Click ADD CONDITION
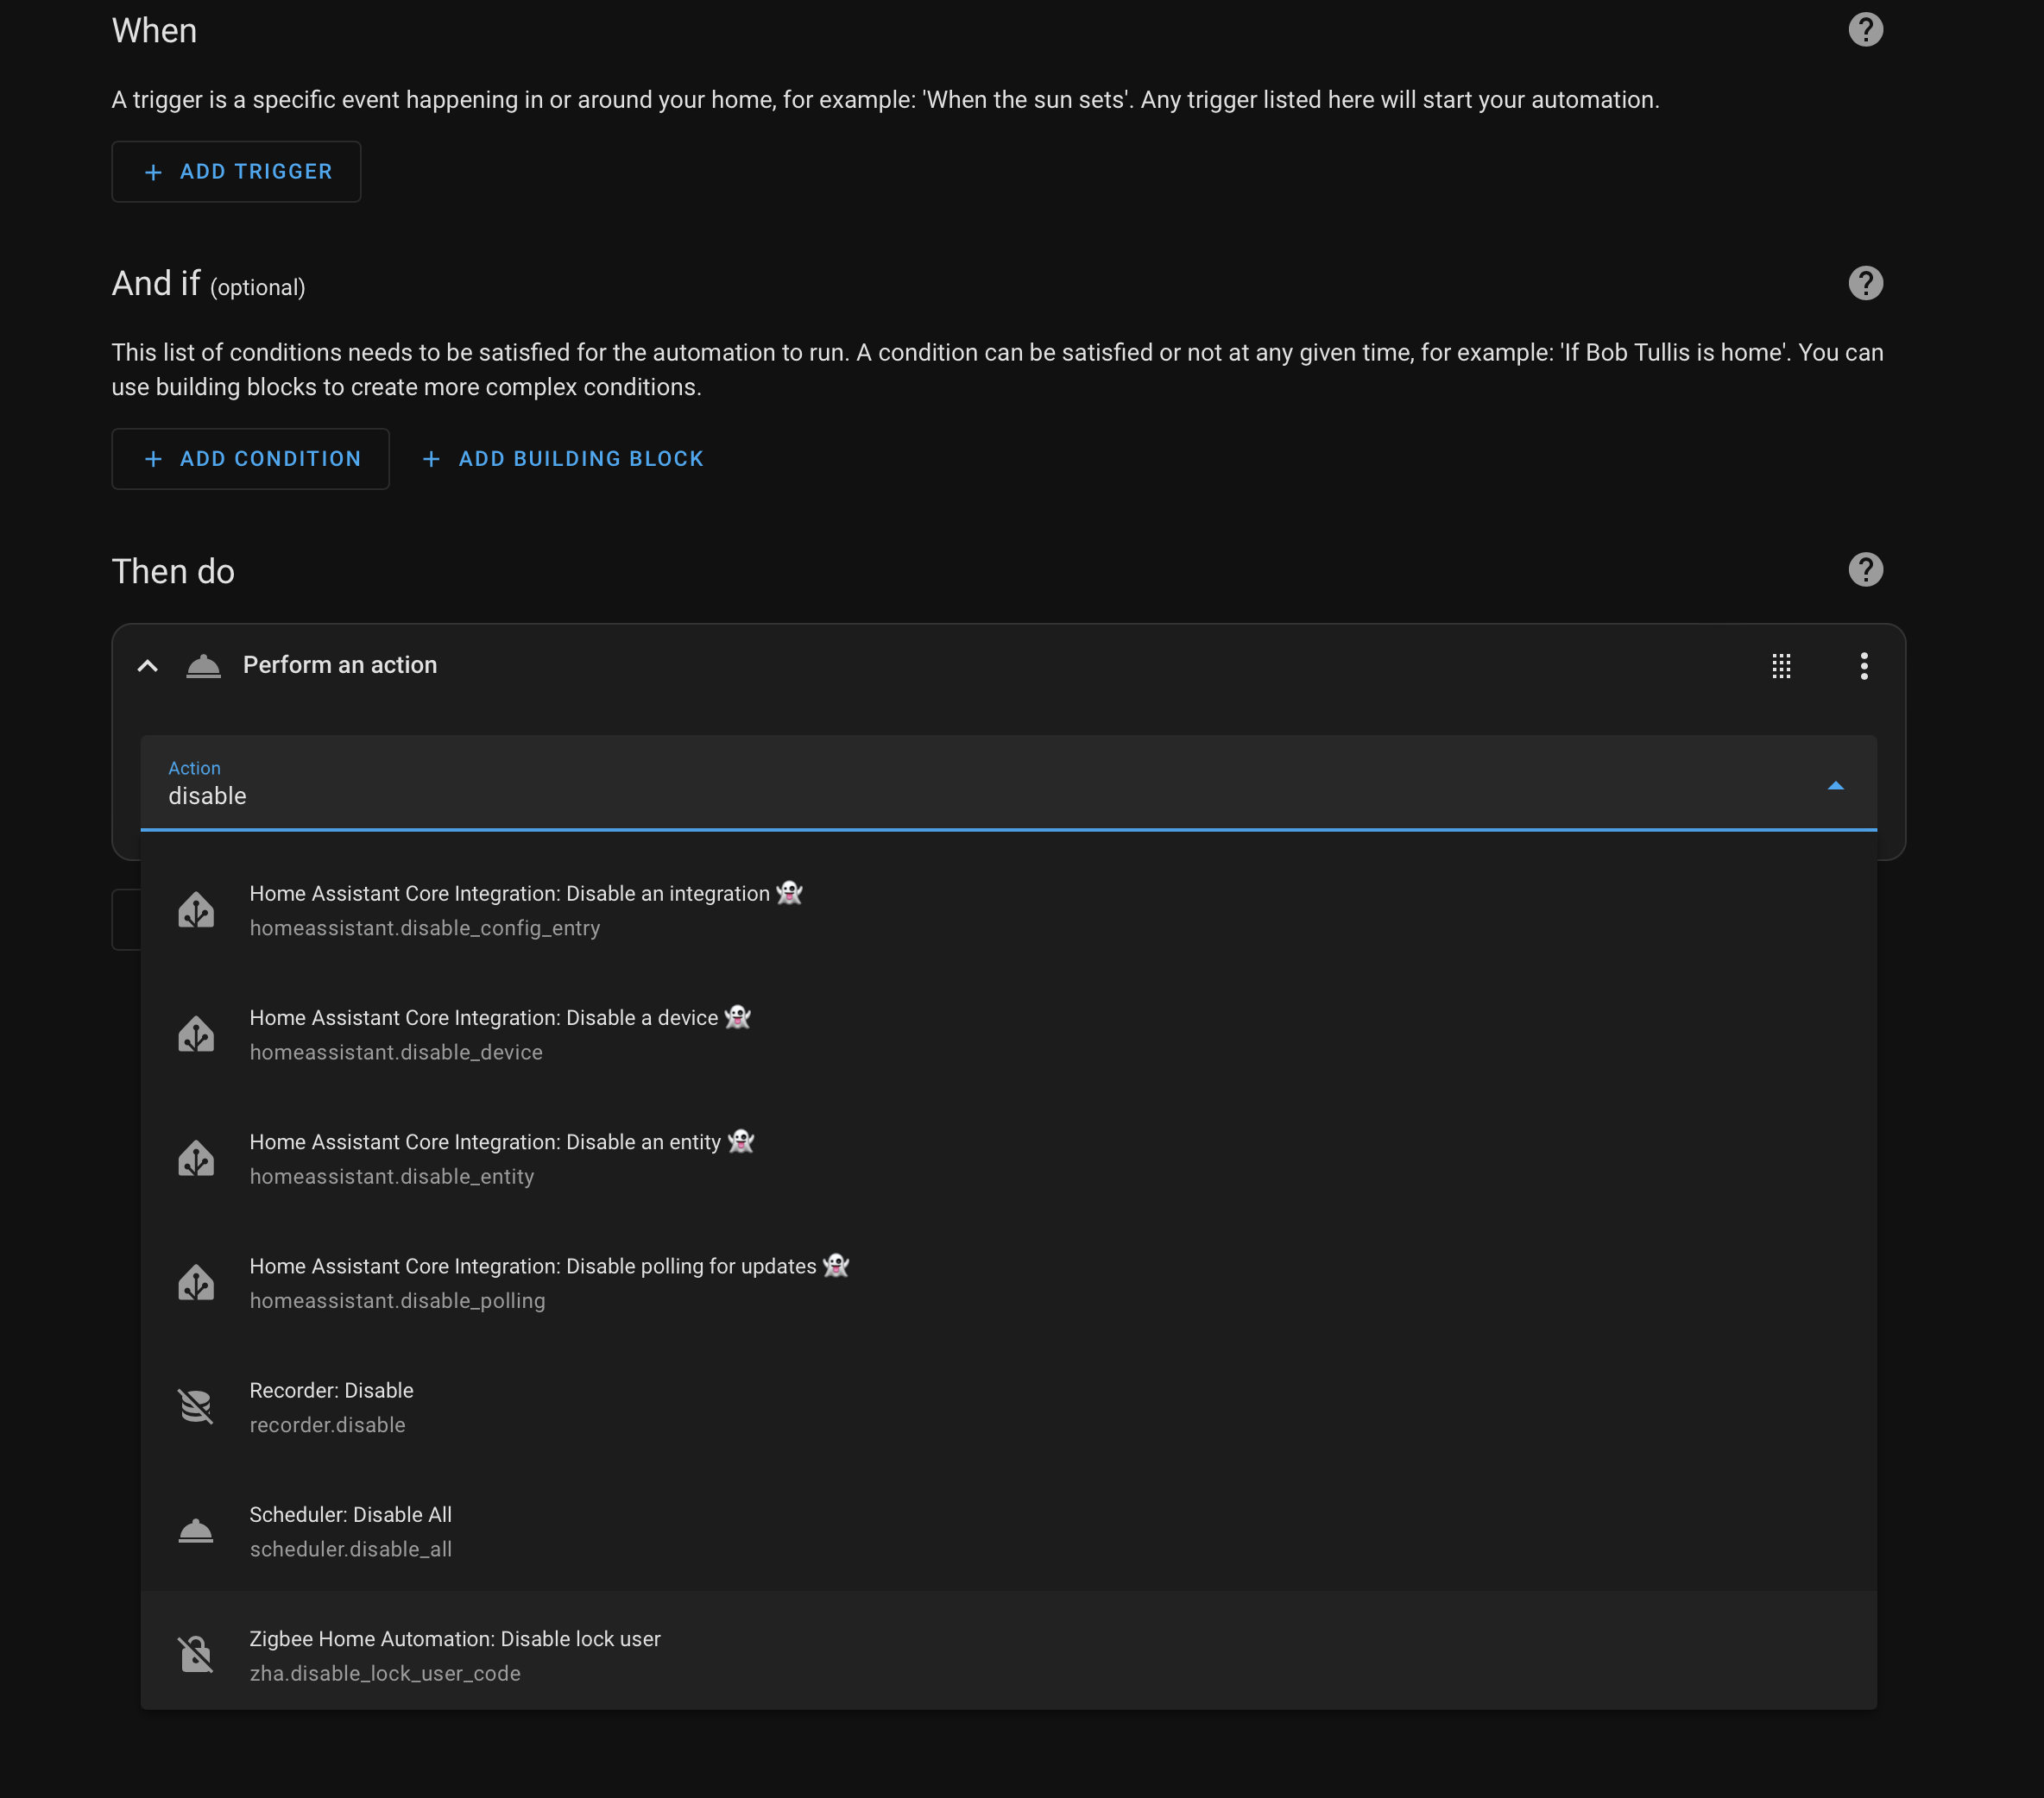Viewport: 2044px width, 1798px height. (250, 459)
